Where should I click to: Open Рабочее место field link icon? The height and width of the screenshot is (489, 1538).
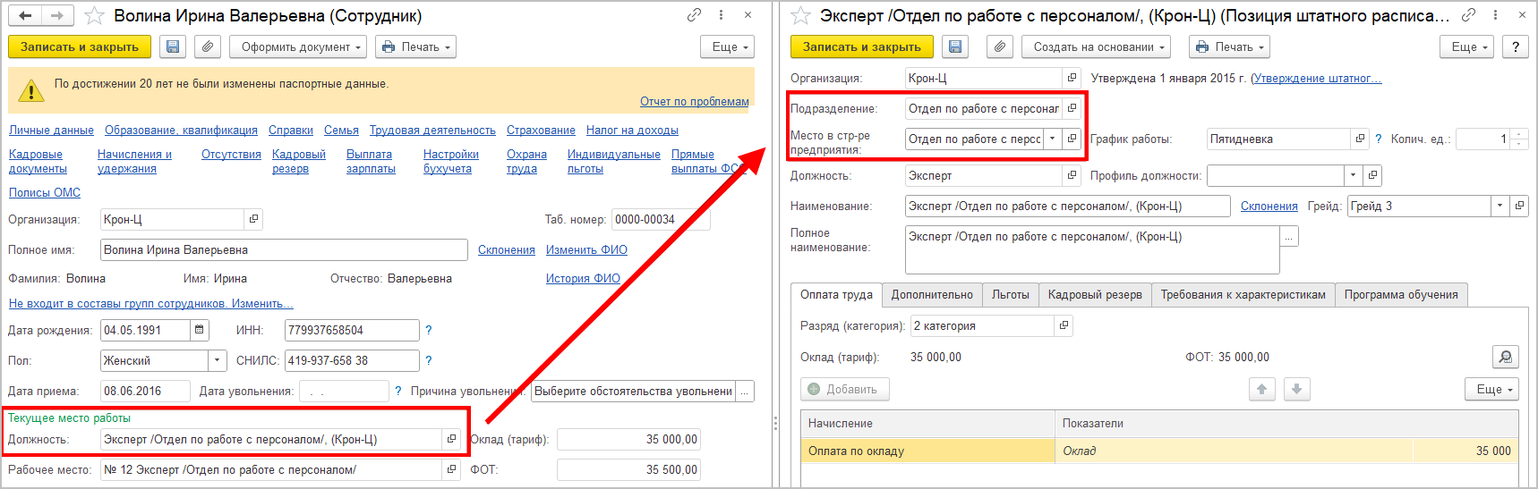[x=451, y=469]
